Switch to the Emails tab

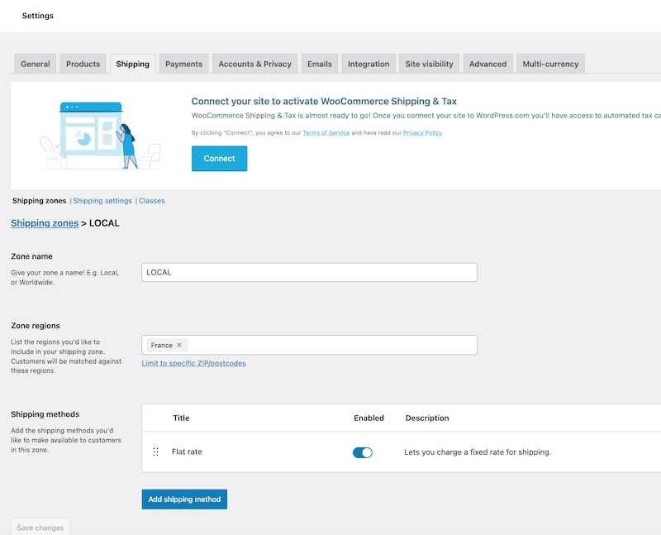[320, 63]
